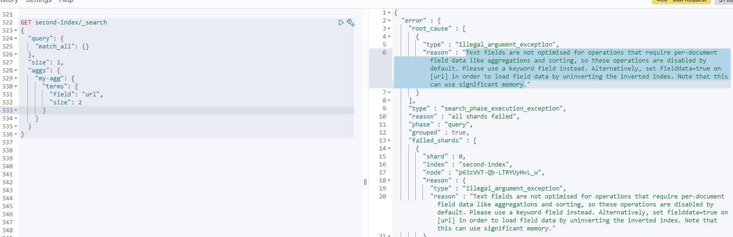The image size is (733, 237).
Task: Collapse the request body at line 323
Action: point(16,31)
